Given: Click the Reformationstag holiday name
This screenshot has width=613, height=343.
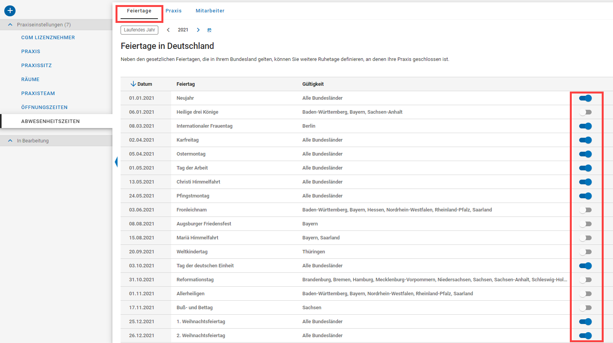Looking at the screenshot, I should coord(195,280).
